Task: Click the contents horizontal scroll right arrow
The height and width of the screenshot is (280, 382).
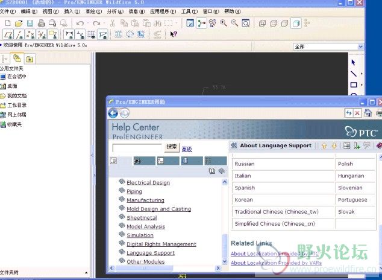Action: [x=218, y=268]
